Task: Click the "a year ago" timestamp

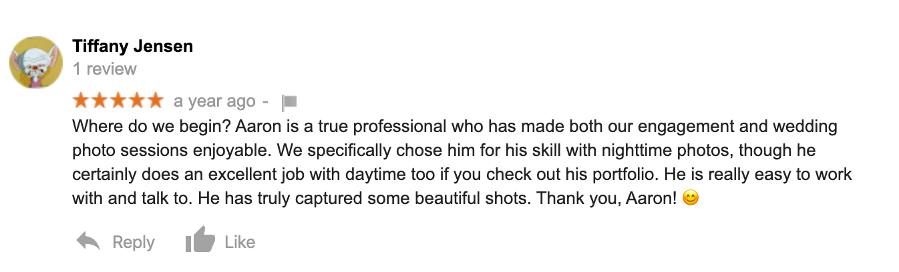Action: (x=214, y=101)
